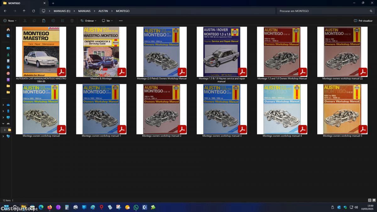Viewport: 377px width, 212px height.
Task: Click the volume speaker tray icon
Action: tap(356, 207)
